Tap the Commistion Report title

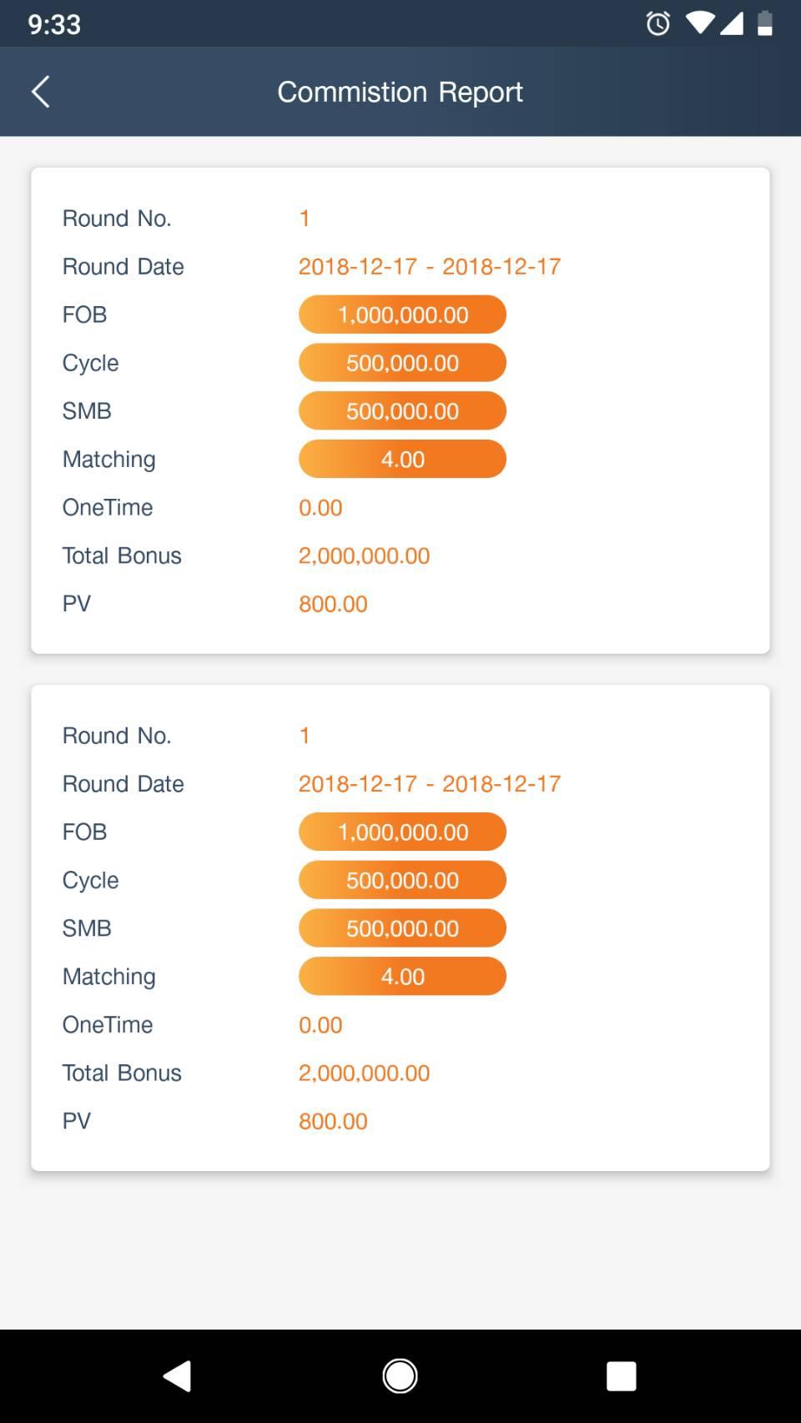point(400,92)
